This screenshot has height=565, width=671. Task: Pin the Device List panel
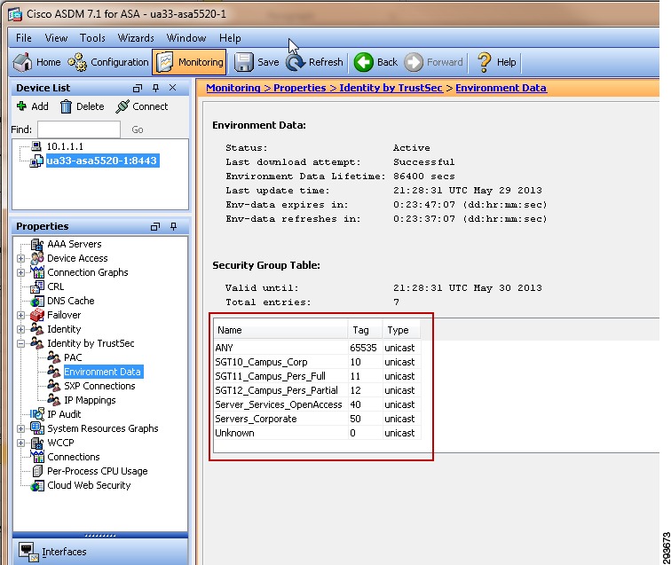[156, 88]
